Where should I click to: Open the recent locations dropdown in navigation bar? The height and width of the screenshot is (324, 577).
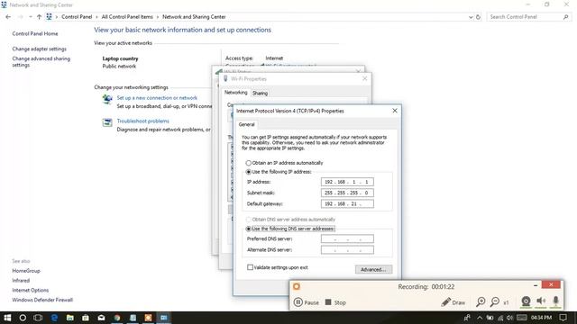pos(30,17)
